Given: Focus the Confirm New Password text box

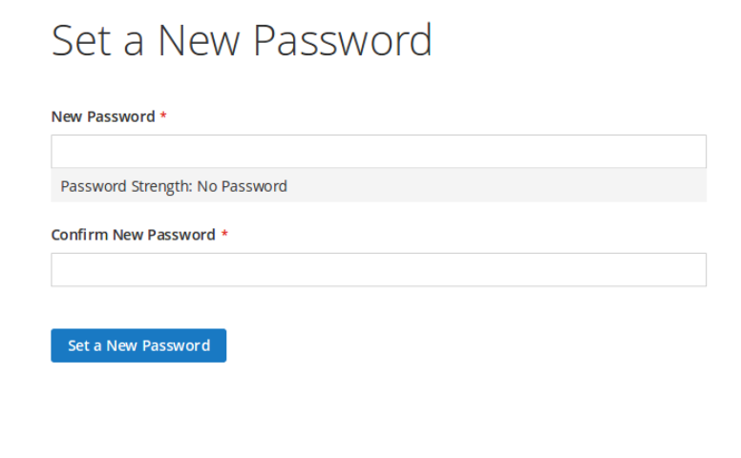Looking at the screenshot, I should tap(378, 270).
